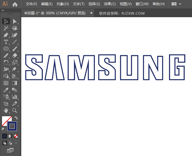
Task: Enable Draw Normal mode
Action: [x=5, y=143]
